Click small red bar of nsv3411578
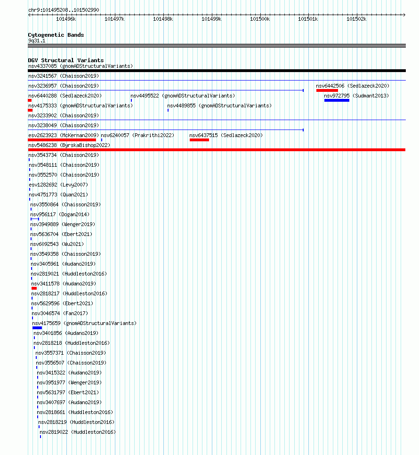The height and width of the screenshot is (455, 419). click(x=34, y=288)
